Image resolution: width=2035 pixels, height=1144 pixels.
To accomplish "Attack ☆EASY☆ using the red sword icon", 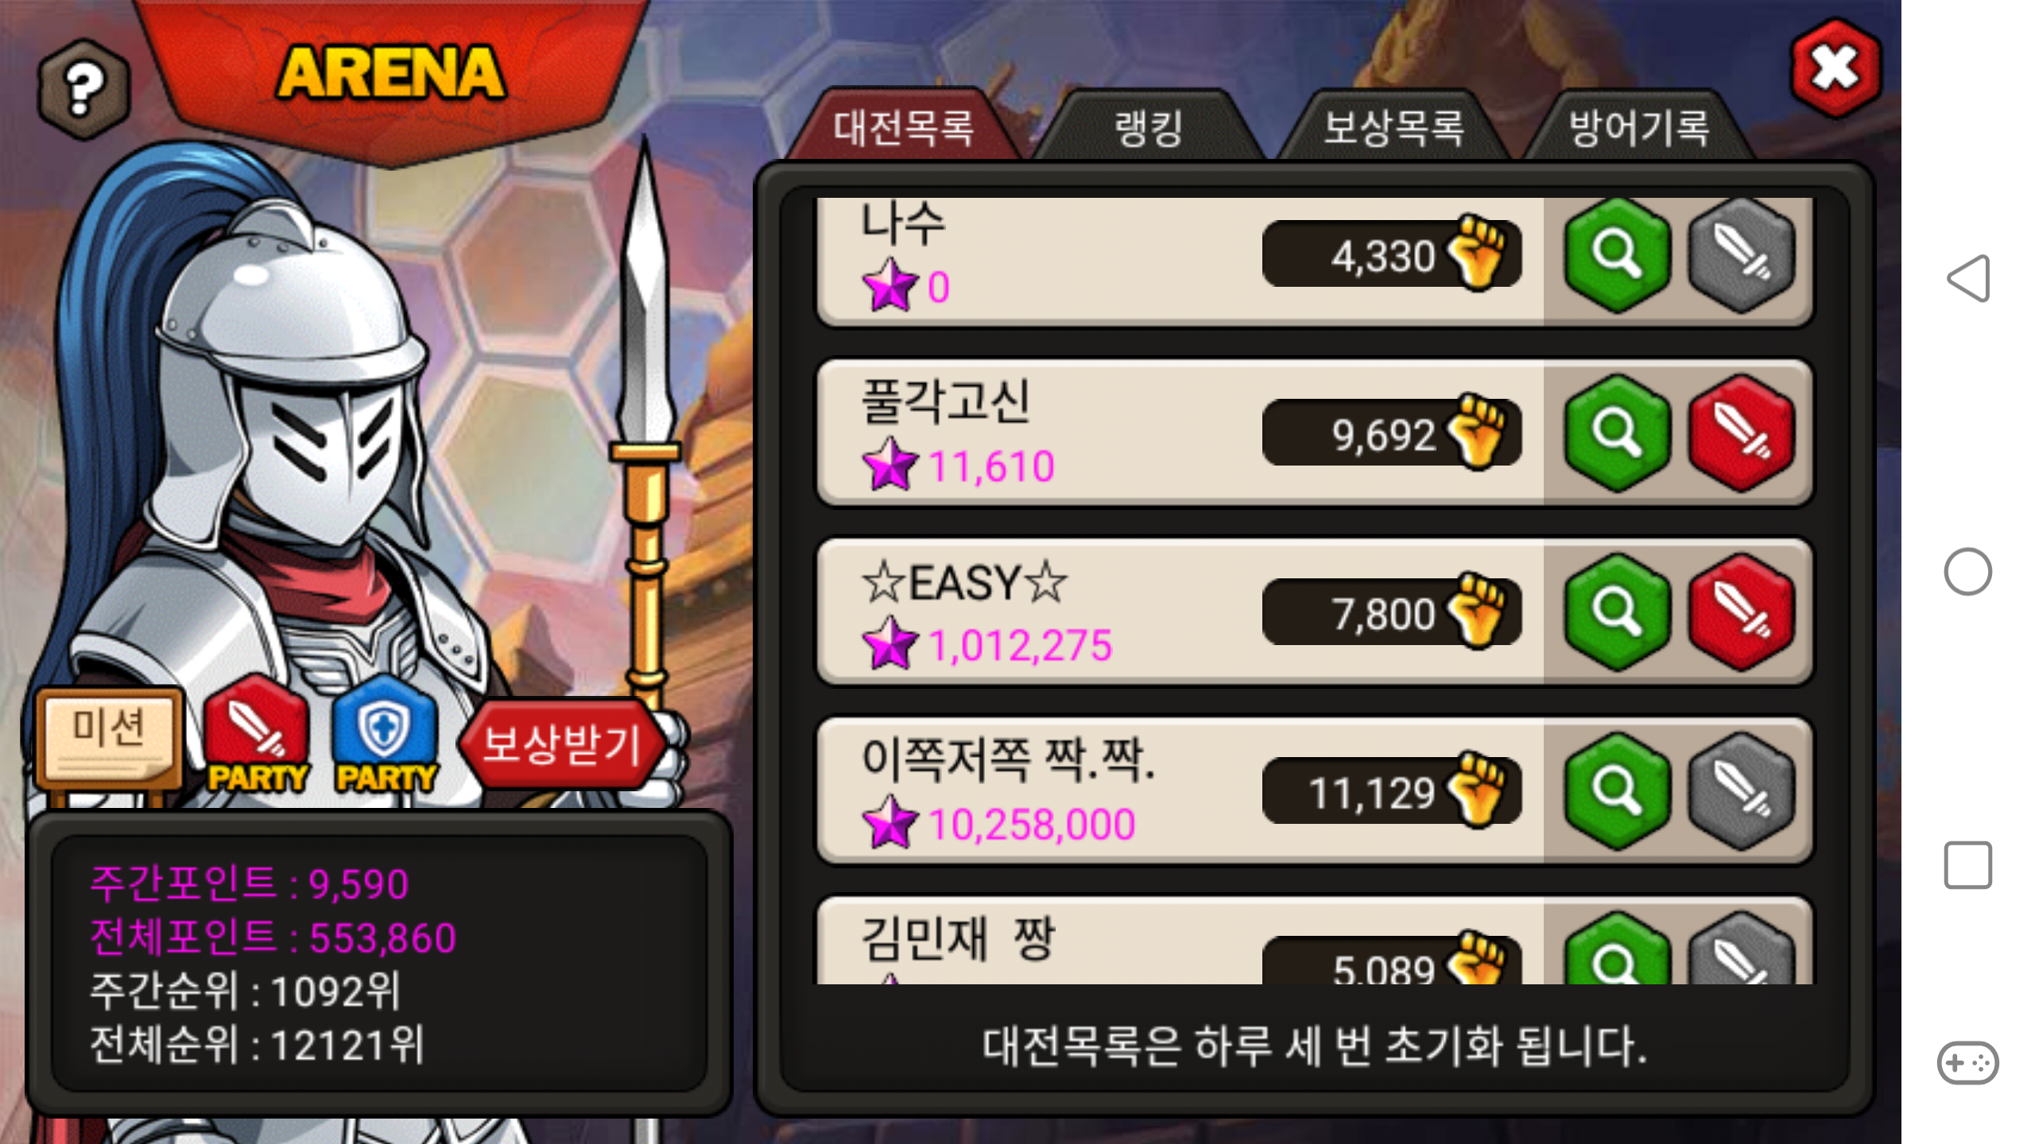I will pos(1741,612).
